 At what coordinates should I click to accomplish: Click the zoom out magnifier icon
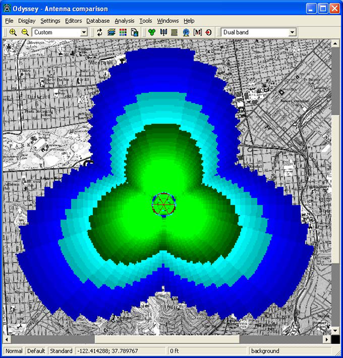click(x=25, y=33)
